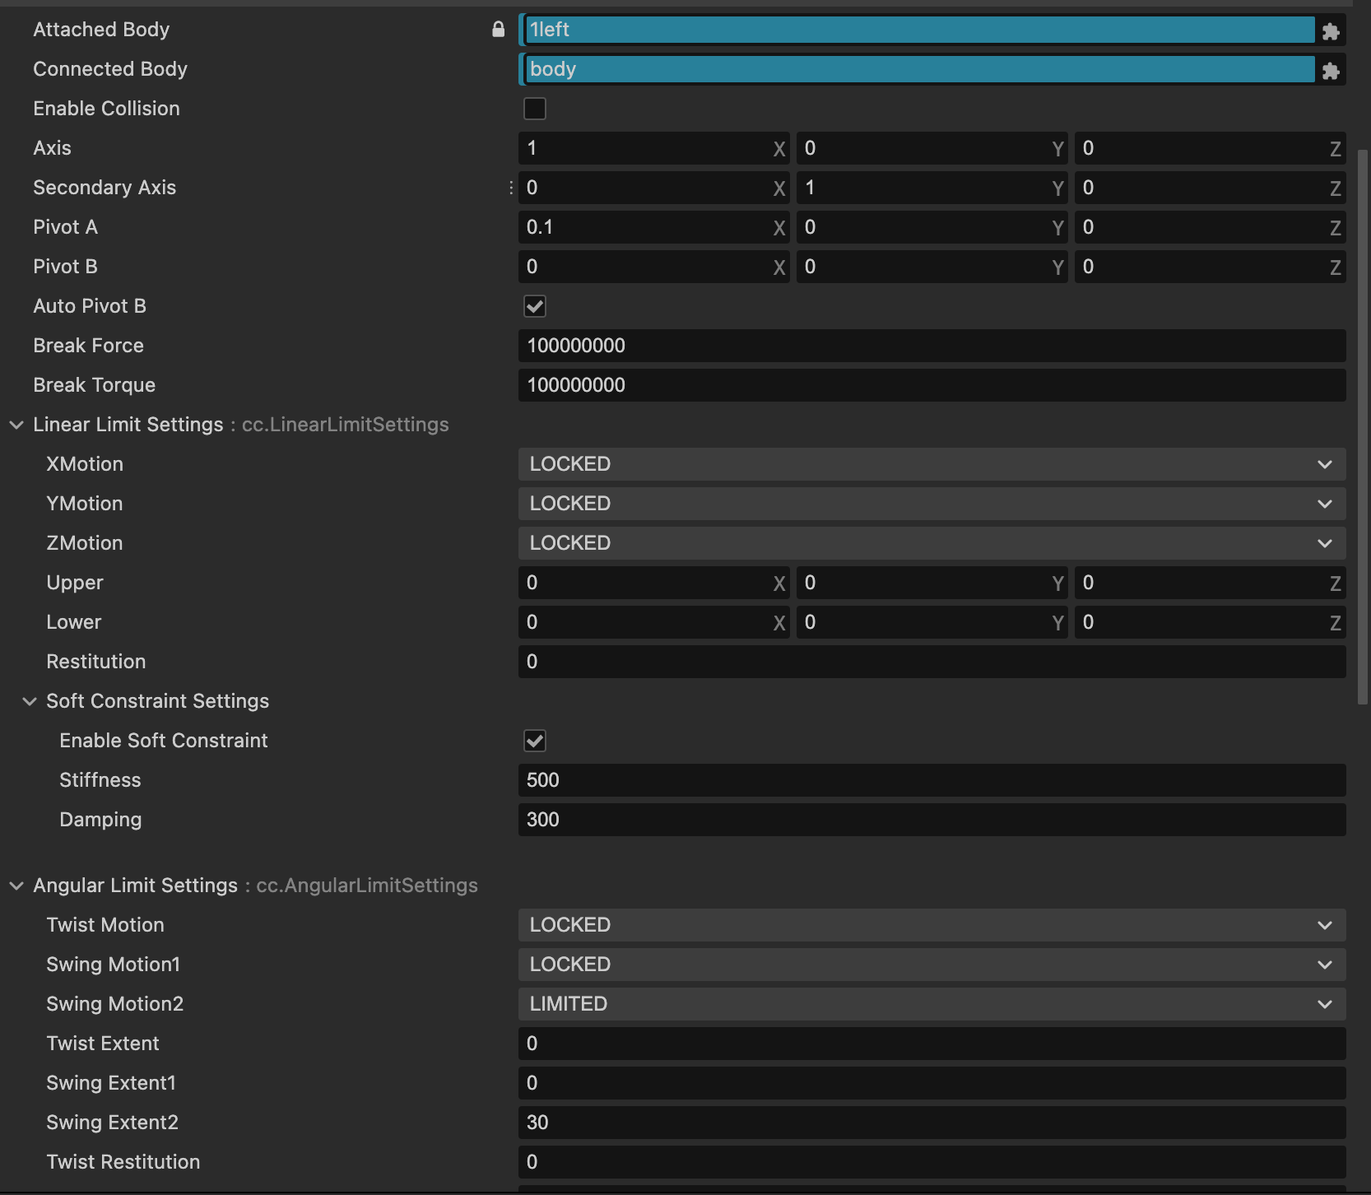Viewport: 1371px width, 1195px height.
Task: Click the Secondary Axis label
Action: (x=105, y=188)
